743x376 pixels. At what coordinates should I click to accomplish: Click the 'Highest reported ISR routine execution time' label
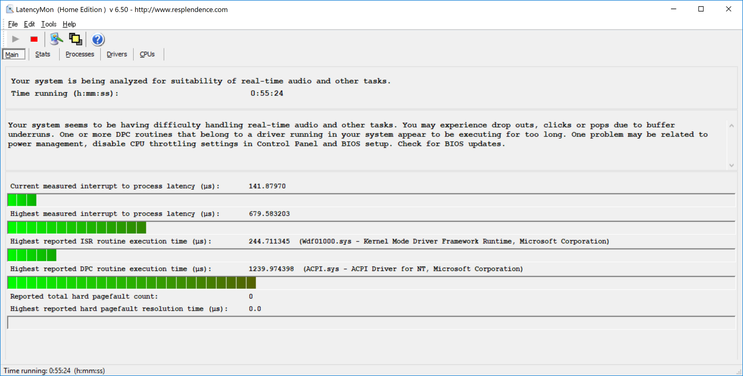click(x=111, y=241)
